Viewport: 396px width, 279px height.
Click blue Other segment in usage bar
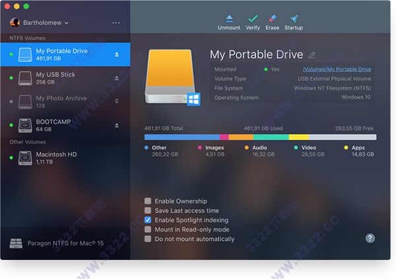click(182, 137)
